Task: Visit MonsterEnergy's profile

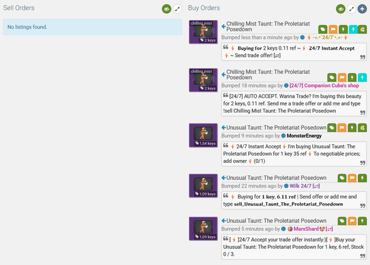Action: (x=304, y=136)
